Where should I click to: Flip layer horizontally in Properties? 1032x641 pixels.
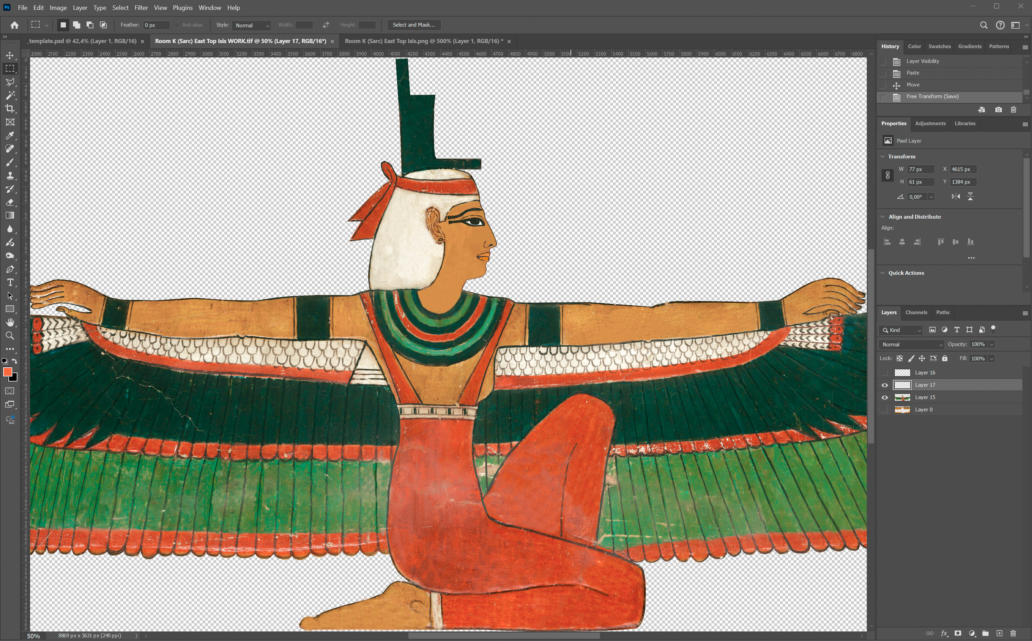[956, 196]
